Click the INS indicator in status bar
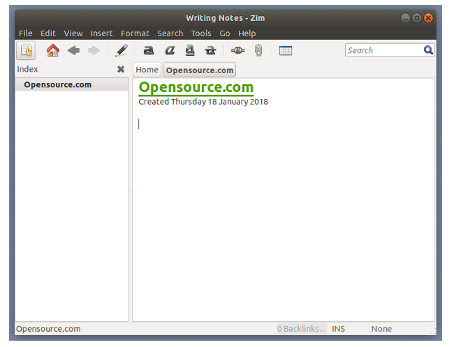The height and width of the screenshot is (347, 456). (338, 329)
